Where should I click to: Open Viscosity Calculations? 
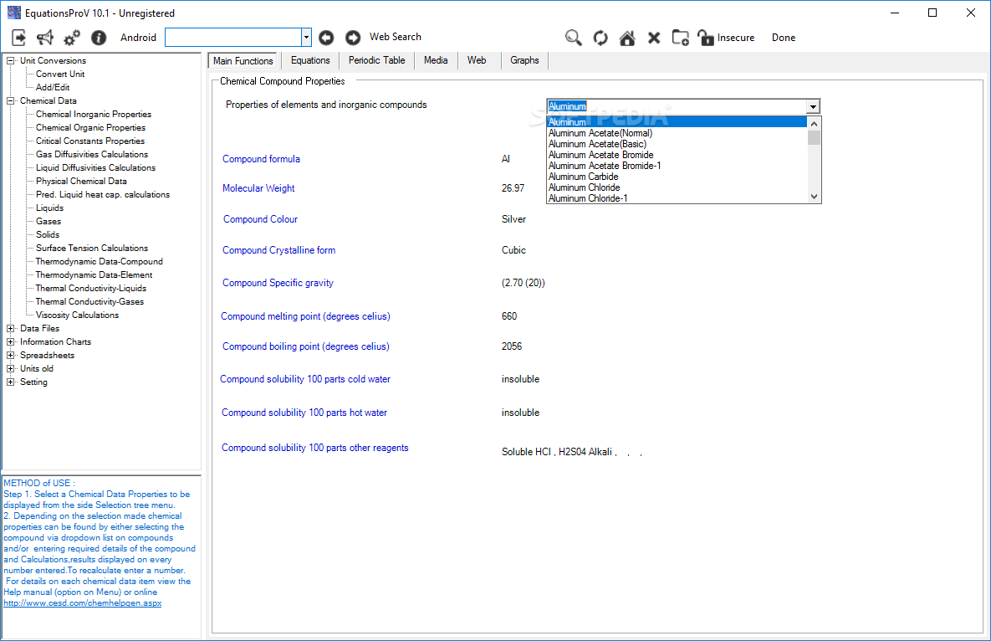[x=77, y=315]
